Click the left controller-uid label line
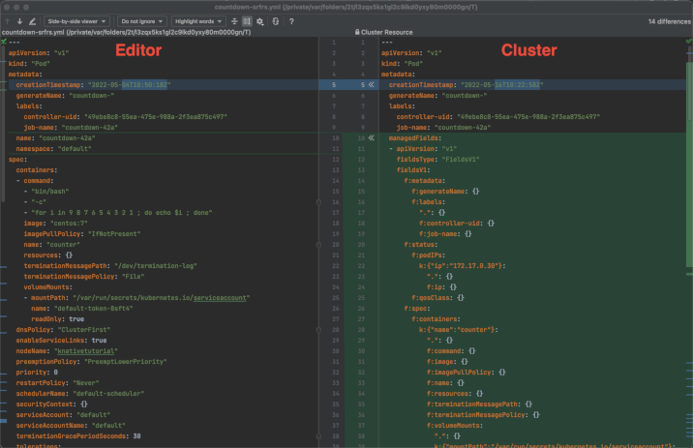Viewport: 693px width, 448px height. coord(126,117)
